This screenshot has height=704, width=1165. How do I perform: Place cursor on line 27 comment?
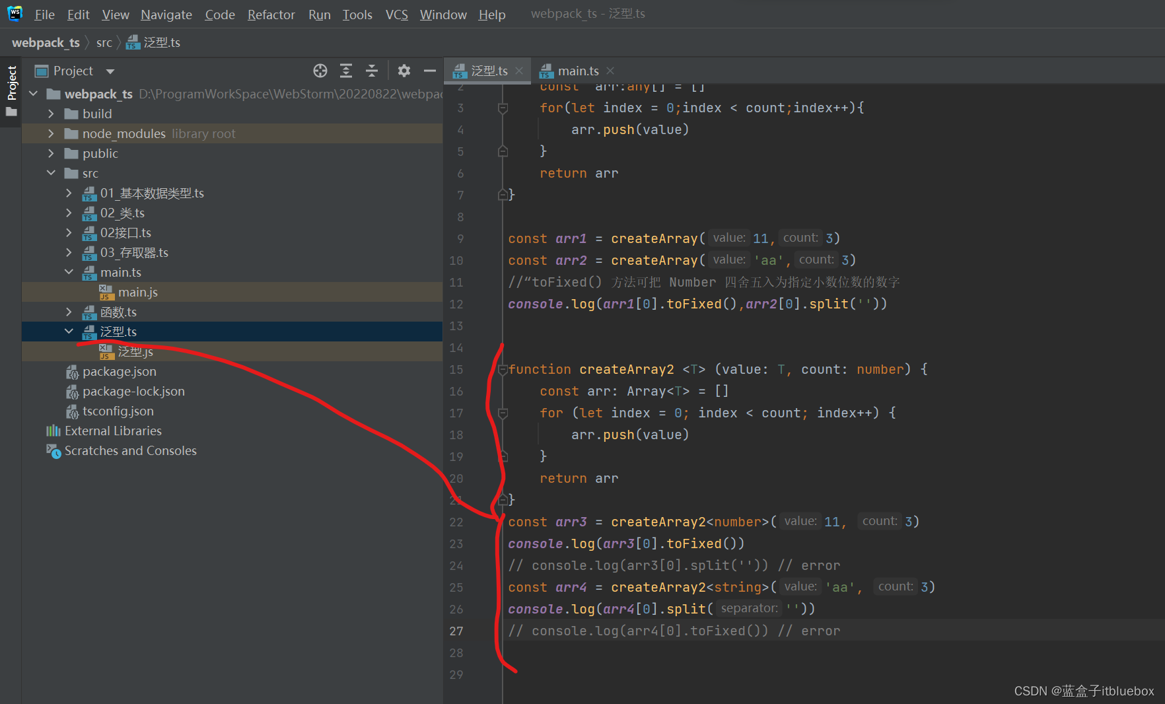(x=674, y=631)
